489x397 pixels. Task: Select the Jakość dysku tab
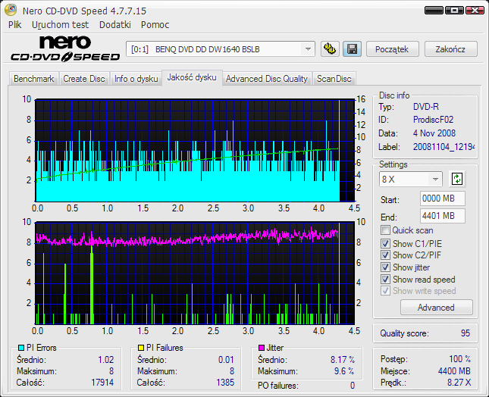[x=192, y=77]
